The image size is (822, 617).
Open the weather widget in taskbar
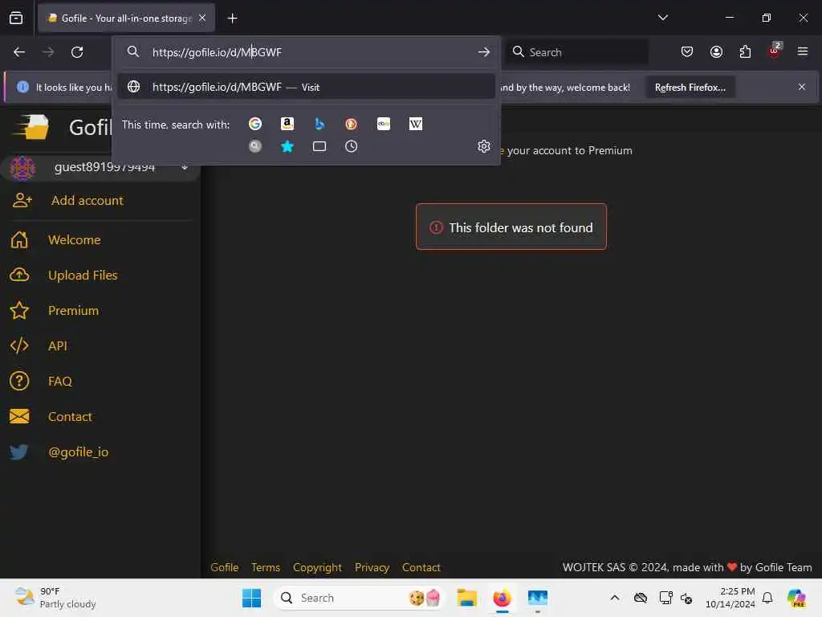pos(55,598)
